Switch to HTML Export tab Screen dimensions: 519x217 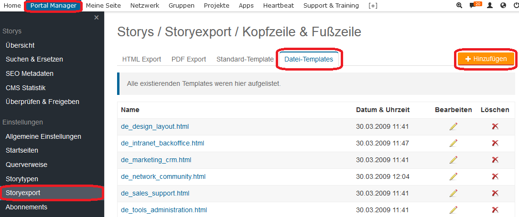(x=141, y=59)
